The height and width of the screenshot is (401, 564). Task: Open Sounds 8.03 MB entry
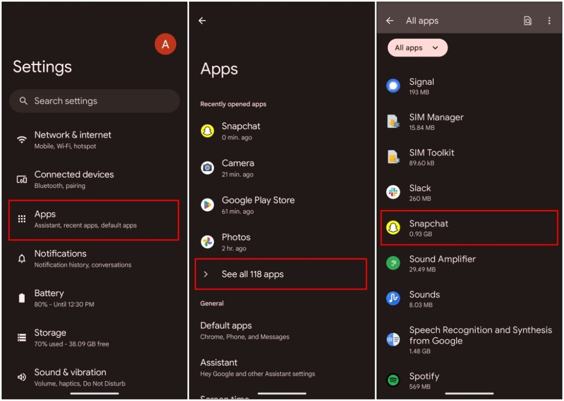469,299
